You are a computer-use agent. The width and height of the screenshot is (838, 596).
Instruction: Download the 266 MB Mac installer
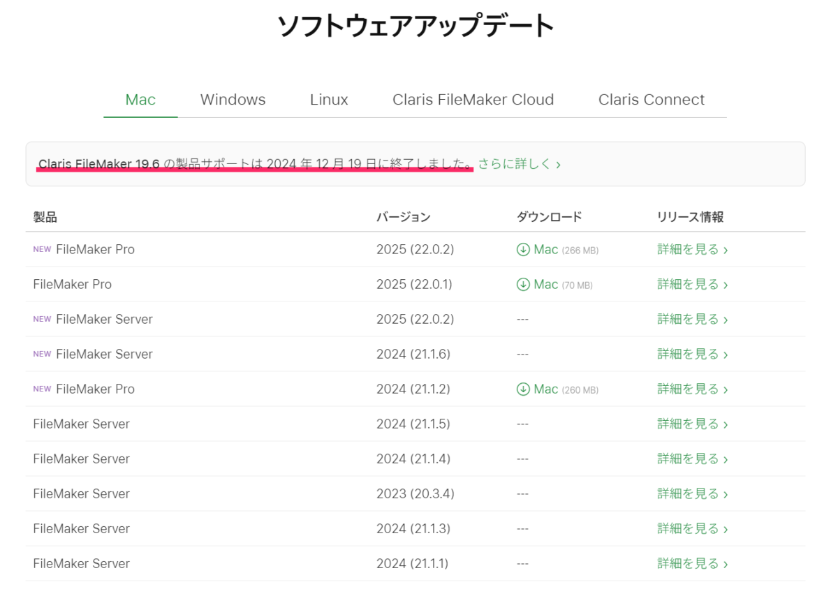coord(545,250)
